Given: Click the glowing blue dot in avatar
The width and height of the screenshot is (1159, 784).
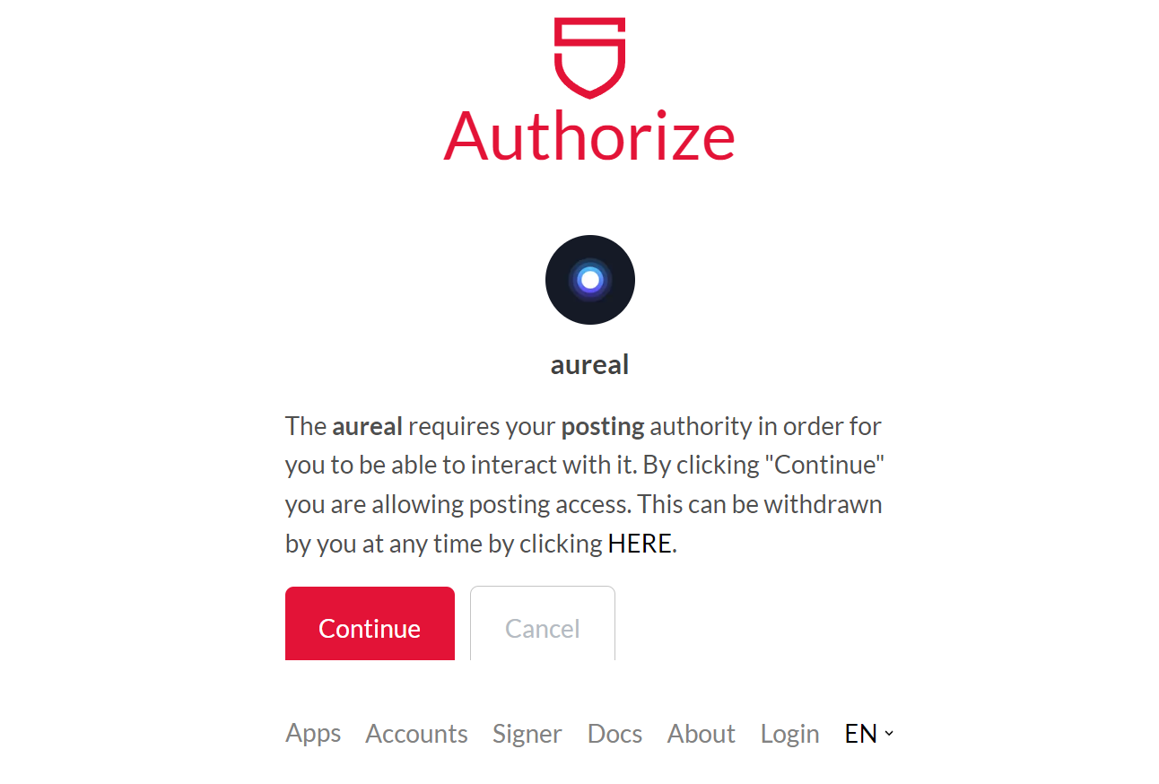Looking at the screenshot, I should [590, 280].
